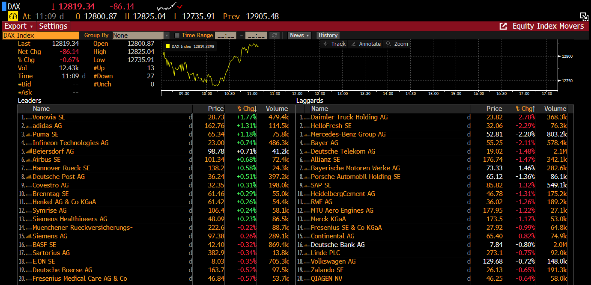This screenshot has height=285, width=591.
Task: Enable the Time Range checkbox
Action: (177, 36)
